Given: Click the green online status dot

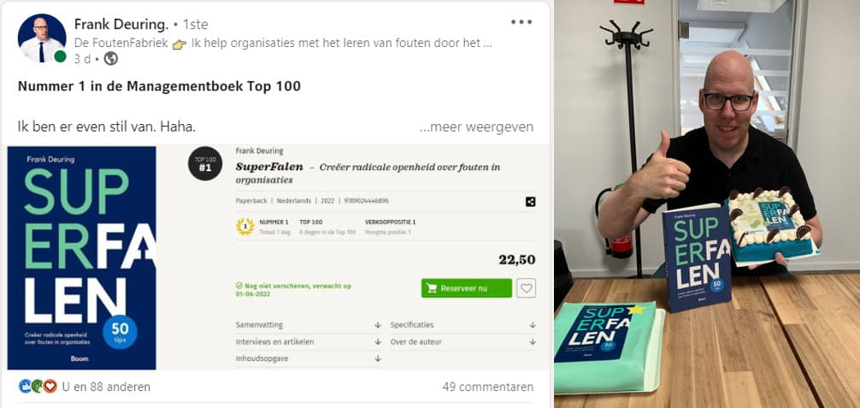Looking at the screenshot, I should pos(60,56).
